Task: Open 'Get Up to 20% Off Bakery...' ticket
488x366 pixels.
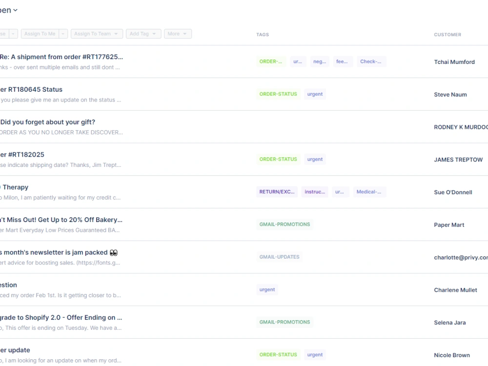Action: (x=61, y=220)
